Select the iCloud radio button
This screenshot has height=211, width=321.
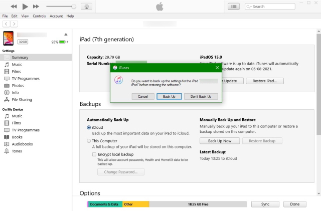[x=89, y=127]
